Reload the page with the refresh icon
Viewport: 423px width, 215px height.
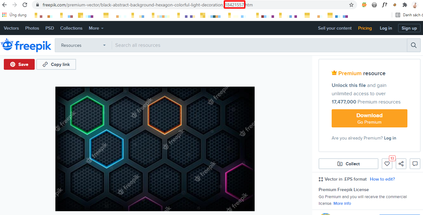[x=25, y=5]
